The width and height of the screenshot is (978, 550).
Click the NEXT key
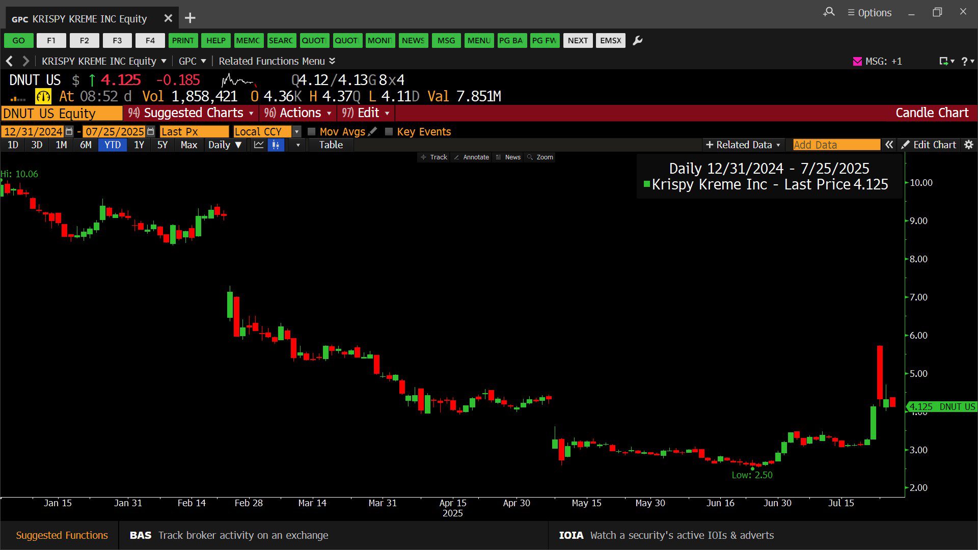click(x=578, y=41)
